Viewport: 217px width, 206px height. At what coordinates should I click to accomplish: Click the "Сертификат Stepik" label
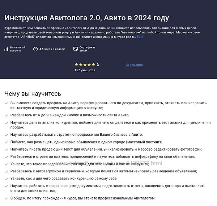(x=87, y=49)
